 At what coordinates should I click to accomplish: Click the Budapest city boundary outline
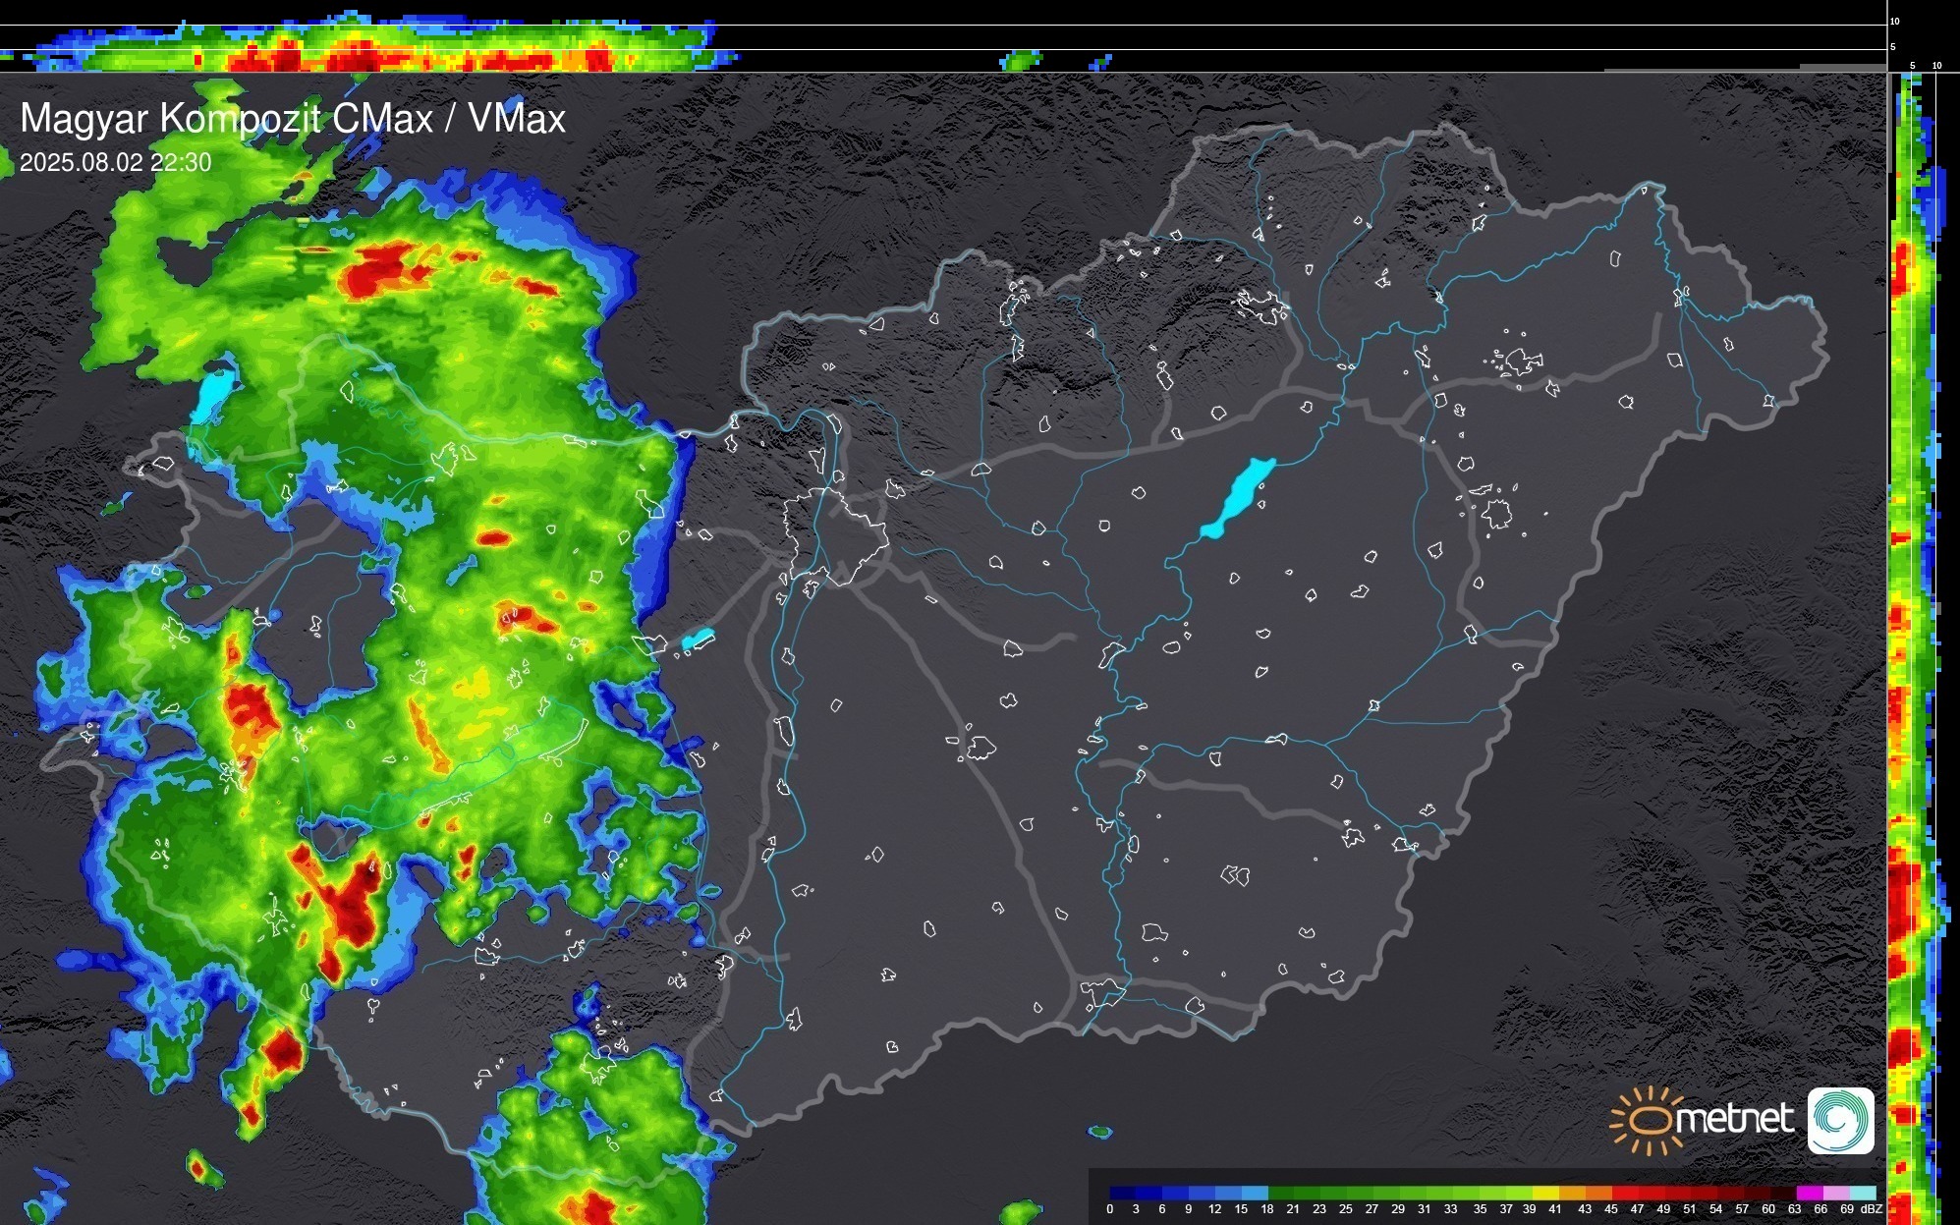pyautogui.click(x=835, y=535)
